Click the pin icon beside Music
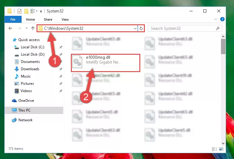The image size is (234, 159). click(x=61, y=76)
